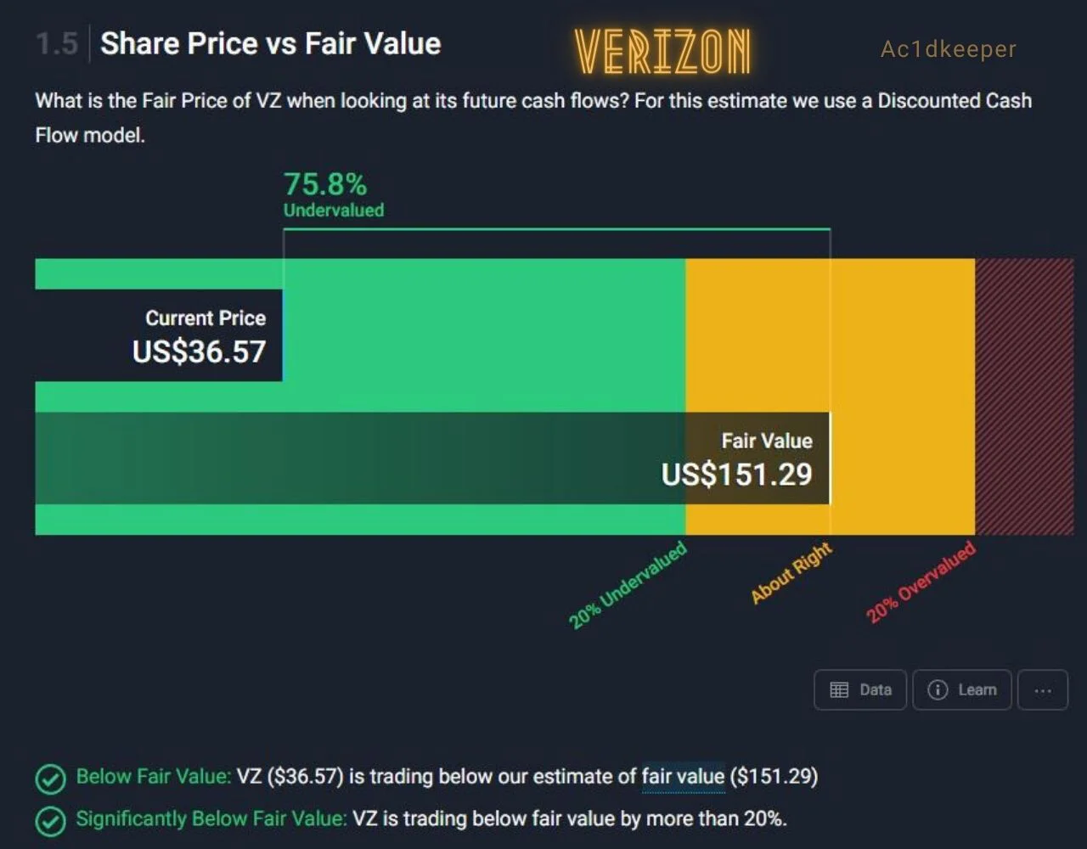Click the 20% Overvalued axis label

point(921,582)
